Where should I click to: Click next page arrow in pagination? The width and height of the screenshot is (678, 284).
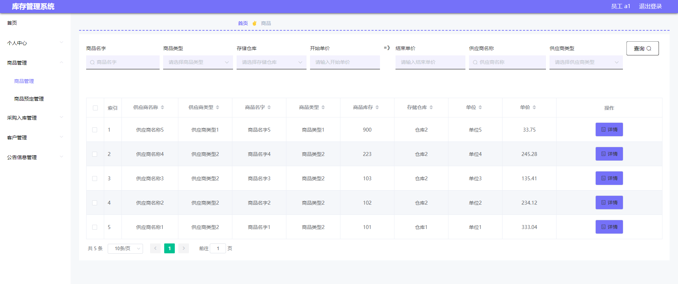tap(184, 248)
